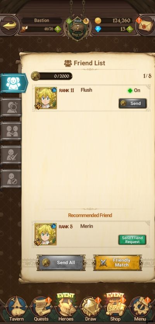Go to the Tavern

[16, 309]
